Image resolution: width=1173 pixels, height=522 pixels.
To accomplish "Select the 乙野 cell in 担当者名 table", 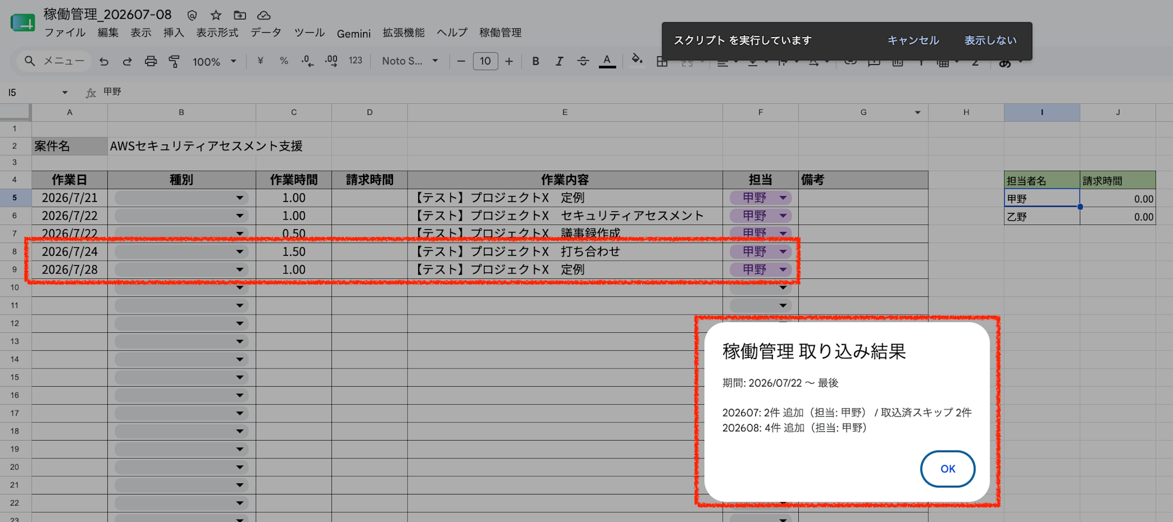I will click(1042, 217).
